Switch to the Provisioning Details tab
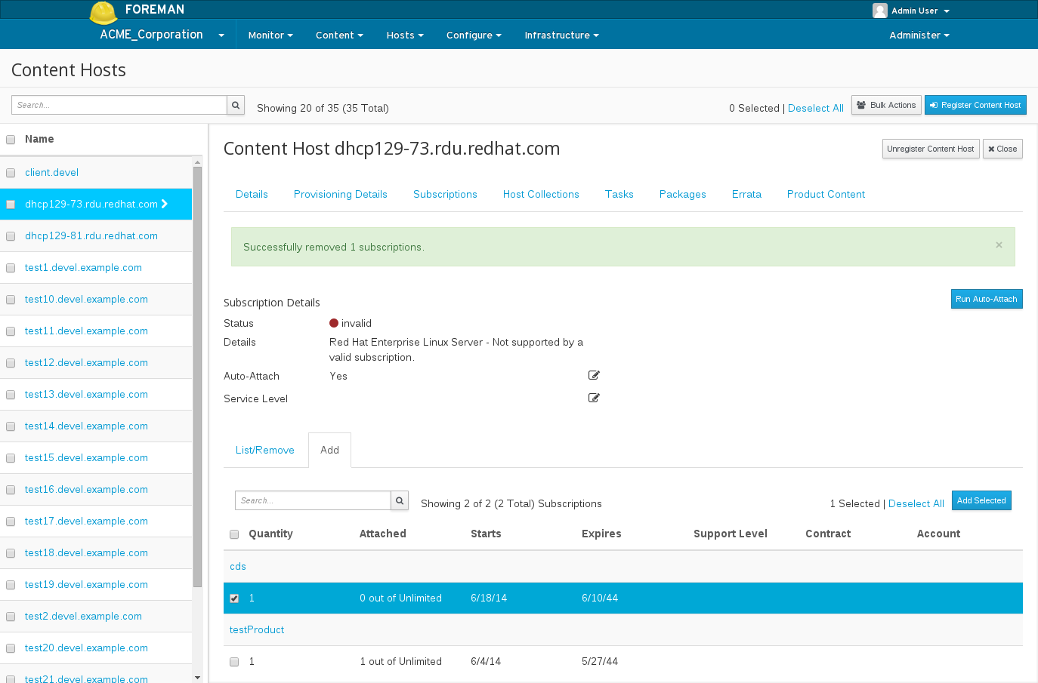 [341, 194]
